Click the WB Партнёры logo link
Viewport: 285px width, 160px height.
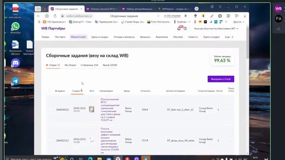(x=53, y=28)
